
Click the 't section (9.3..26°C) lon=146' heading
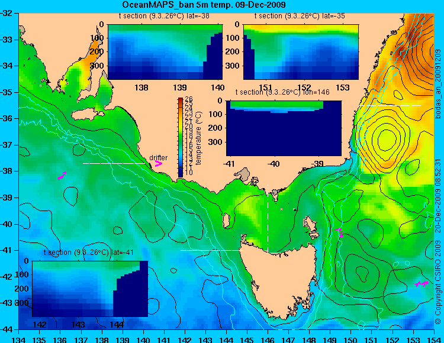[x=282, y=92]
